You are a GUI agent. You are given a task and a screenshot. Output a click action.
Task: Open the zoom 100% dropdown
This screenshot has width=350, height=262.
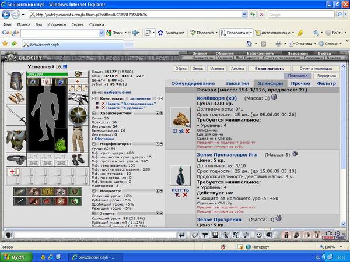point(341,247)
